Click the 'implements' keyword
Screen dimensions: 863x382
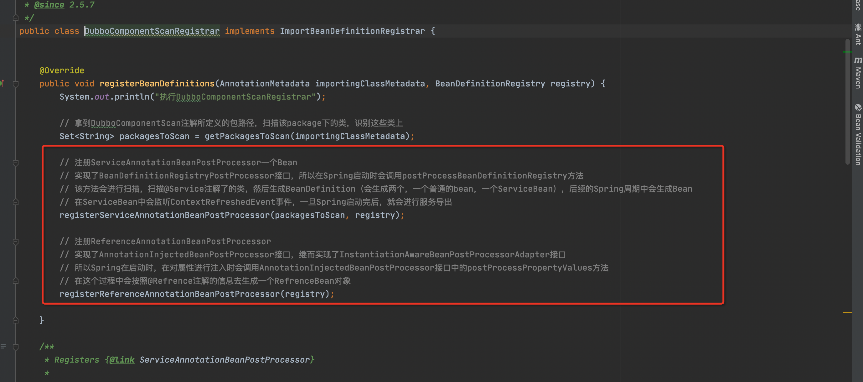(250, 31)
